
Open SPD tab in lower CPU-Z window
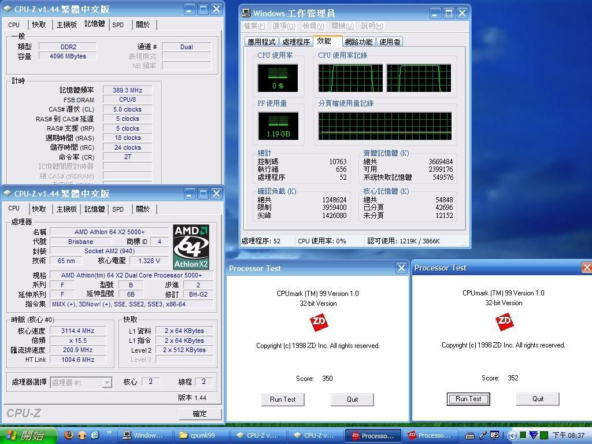[118, 209]
